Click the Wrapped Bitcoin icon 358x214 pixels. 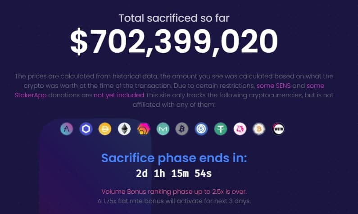click(x=259, y=129)
